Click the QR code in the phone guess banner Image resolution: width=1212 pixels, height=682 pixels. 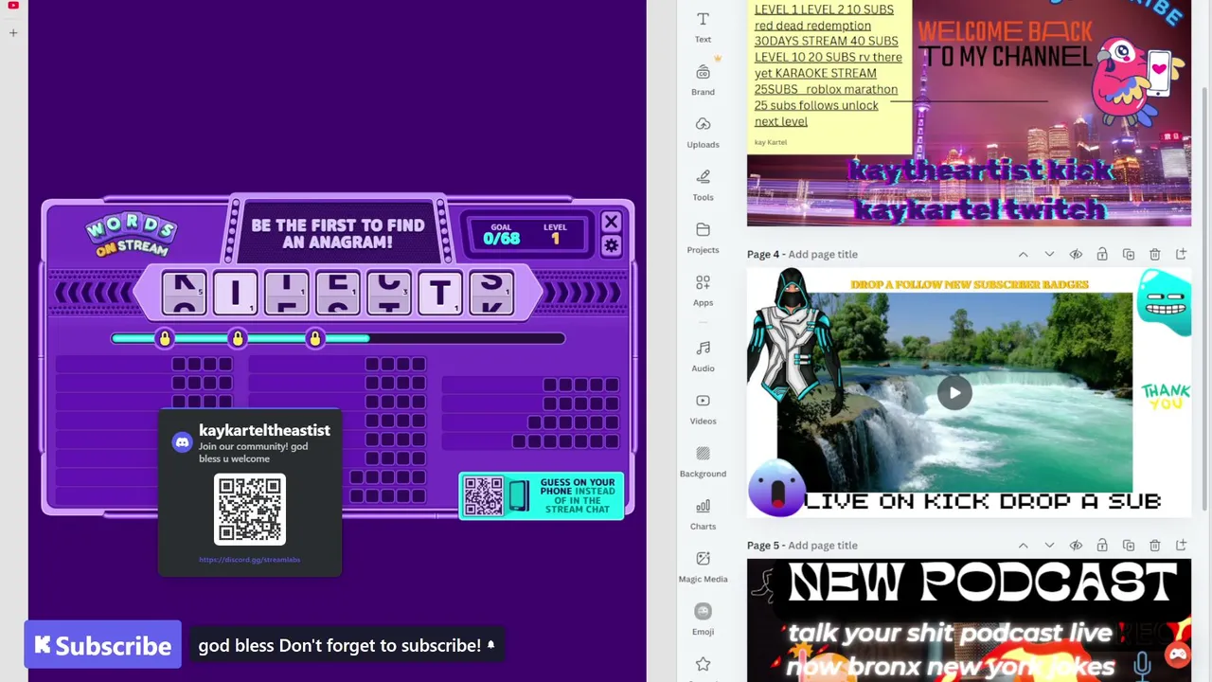483,495
